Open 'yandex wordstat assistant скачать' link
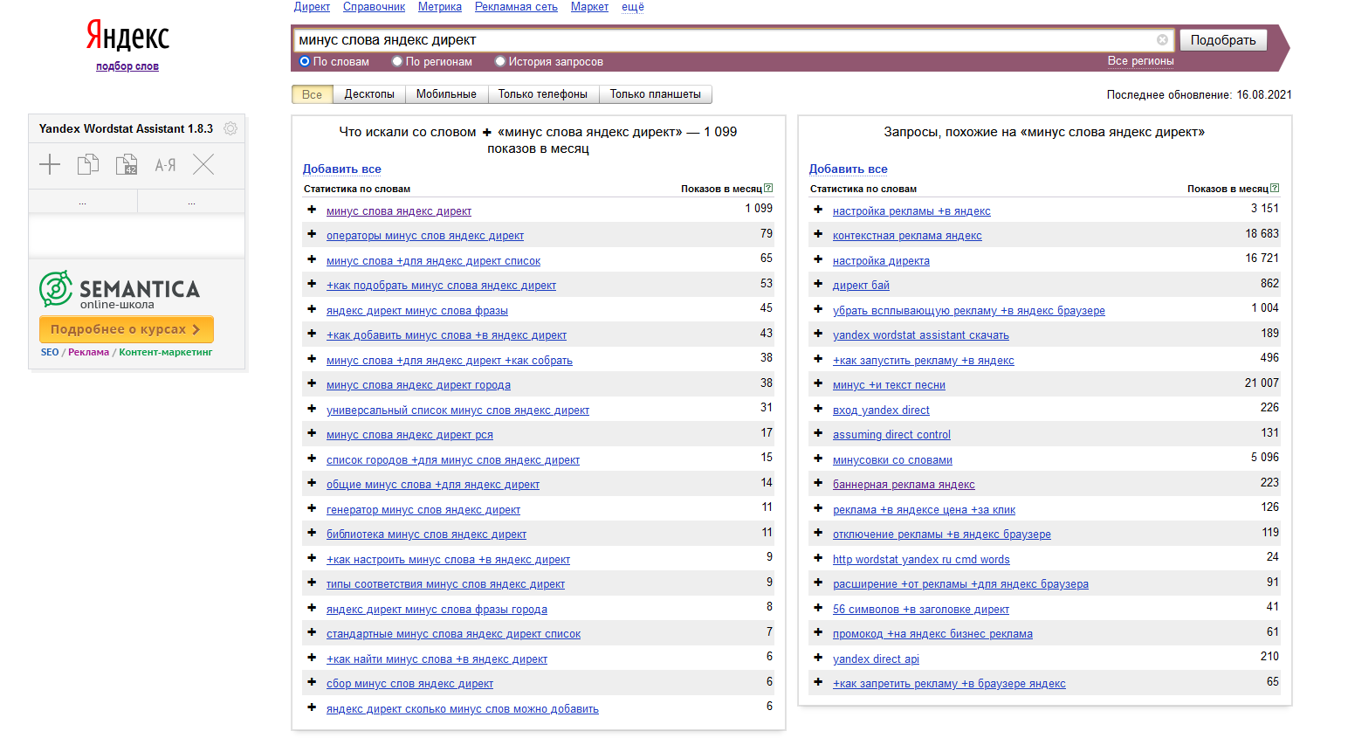 920,335
